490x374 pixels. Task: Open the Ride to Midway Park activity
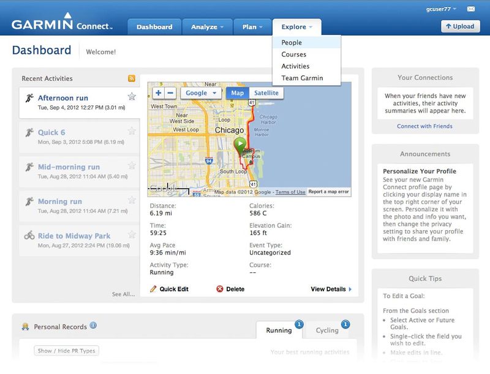[x=80, y=241]
